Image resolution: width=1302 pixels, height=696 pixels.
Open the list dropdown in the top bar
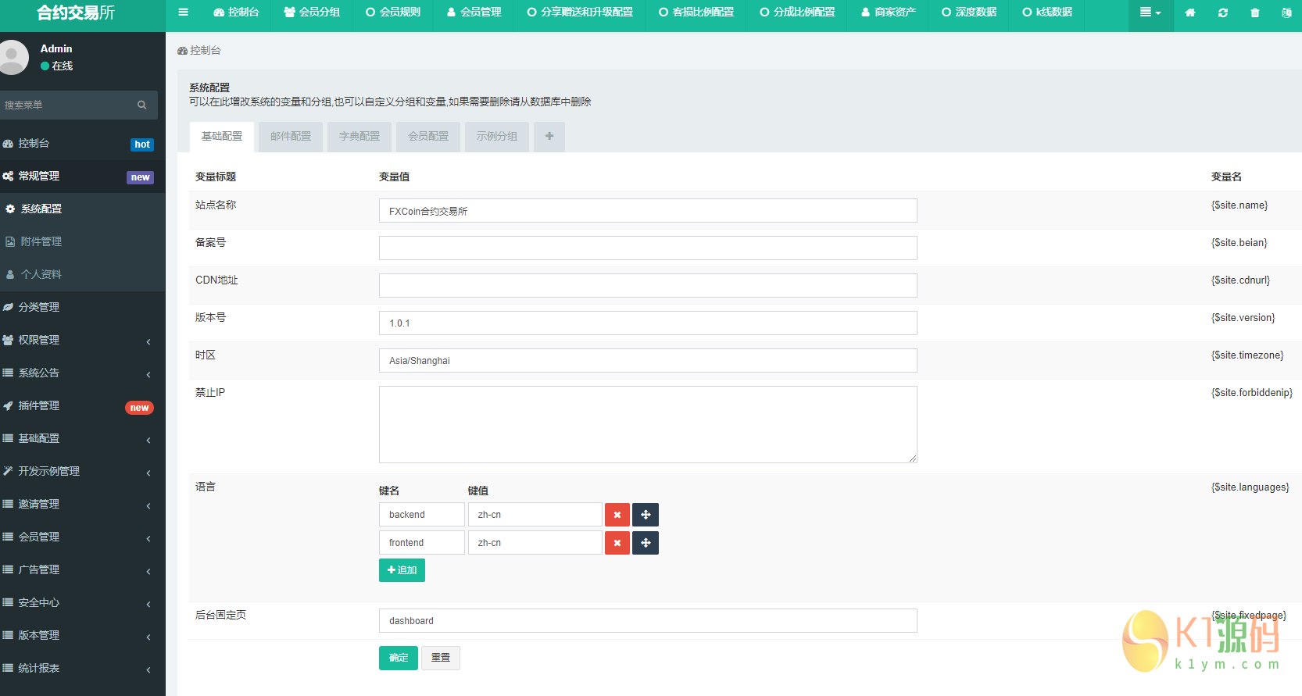coord(1150,12)
